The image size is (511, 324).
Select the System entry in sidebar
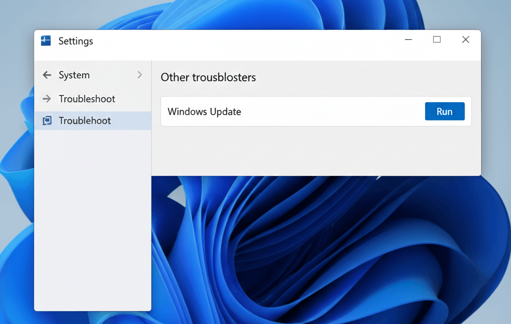[x=74, y=75]
